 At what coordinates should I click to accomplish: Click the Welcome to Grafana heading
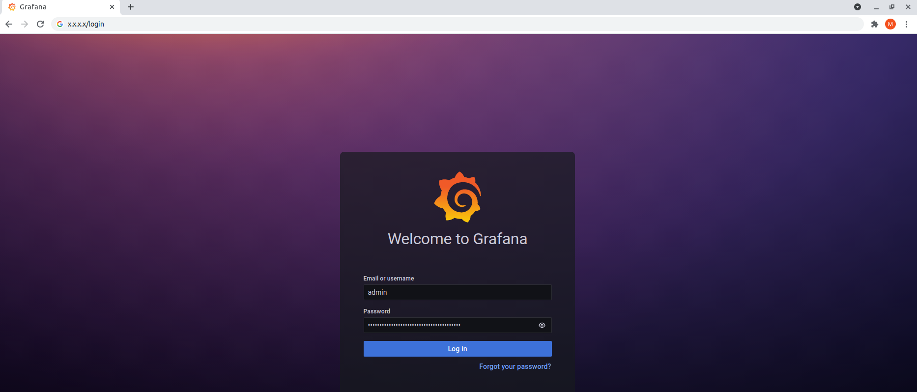458,239
